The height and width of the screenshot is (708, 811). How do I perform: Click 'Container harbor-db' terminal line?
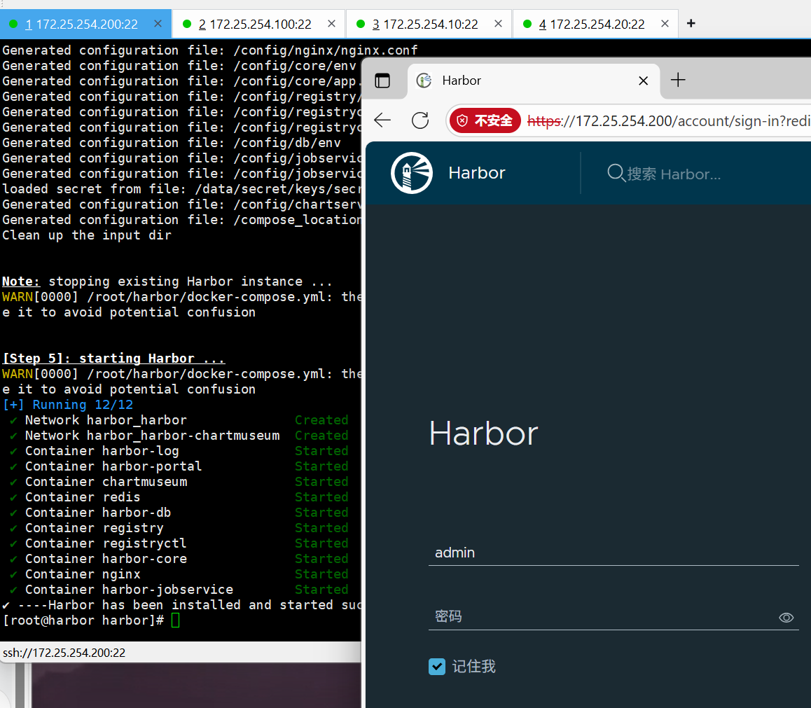pyautogui.click(x=98, y=513)
